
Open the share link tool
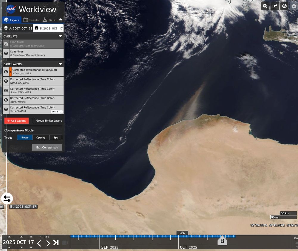pyautogui.click(x=275, y=6)
